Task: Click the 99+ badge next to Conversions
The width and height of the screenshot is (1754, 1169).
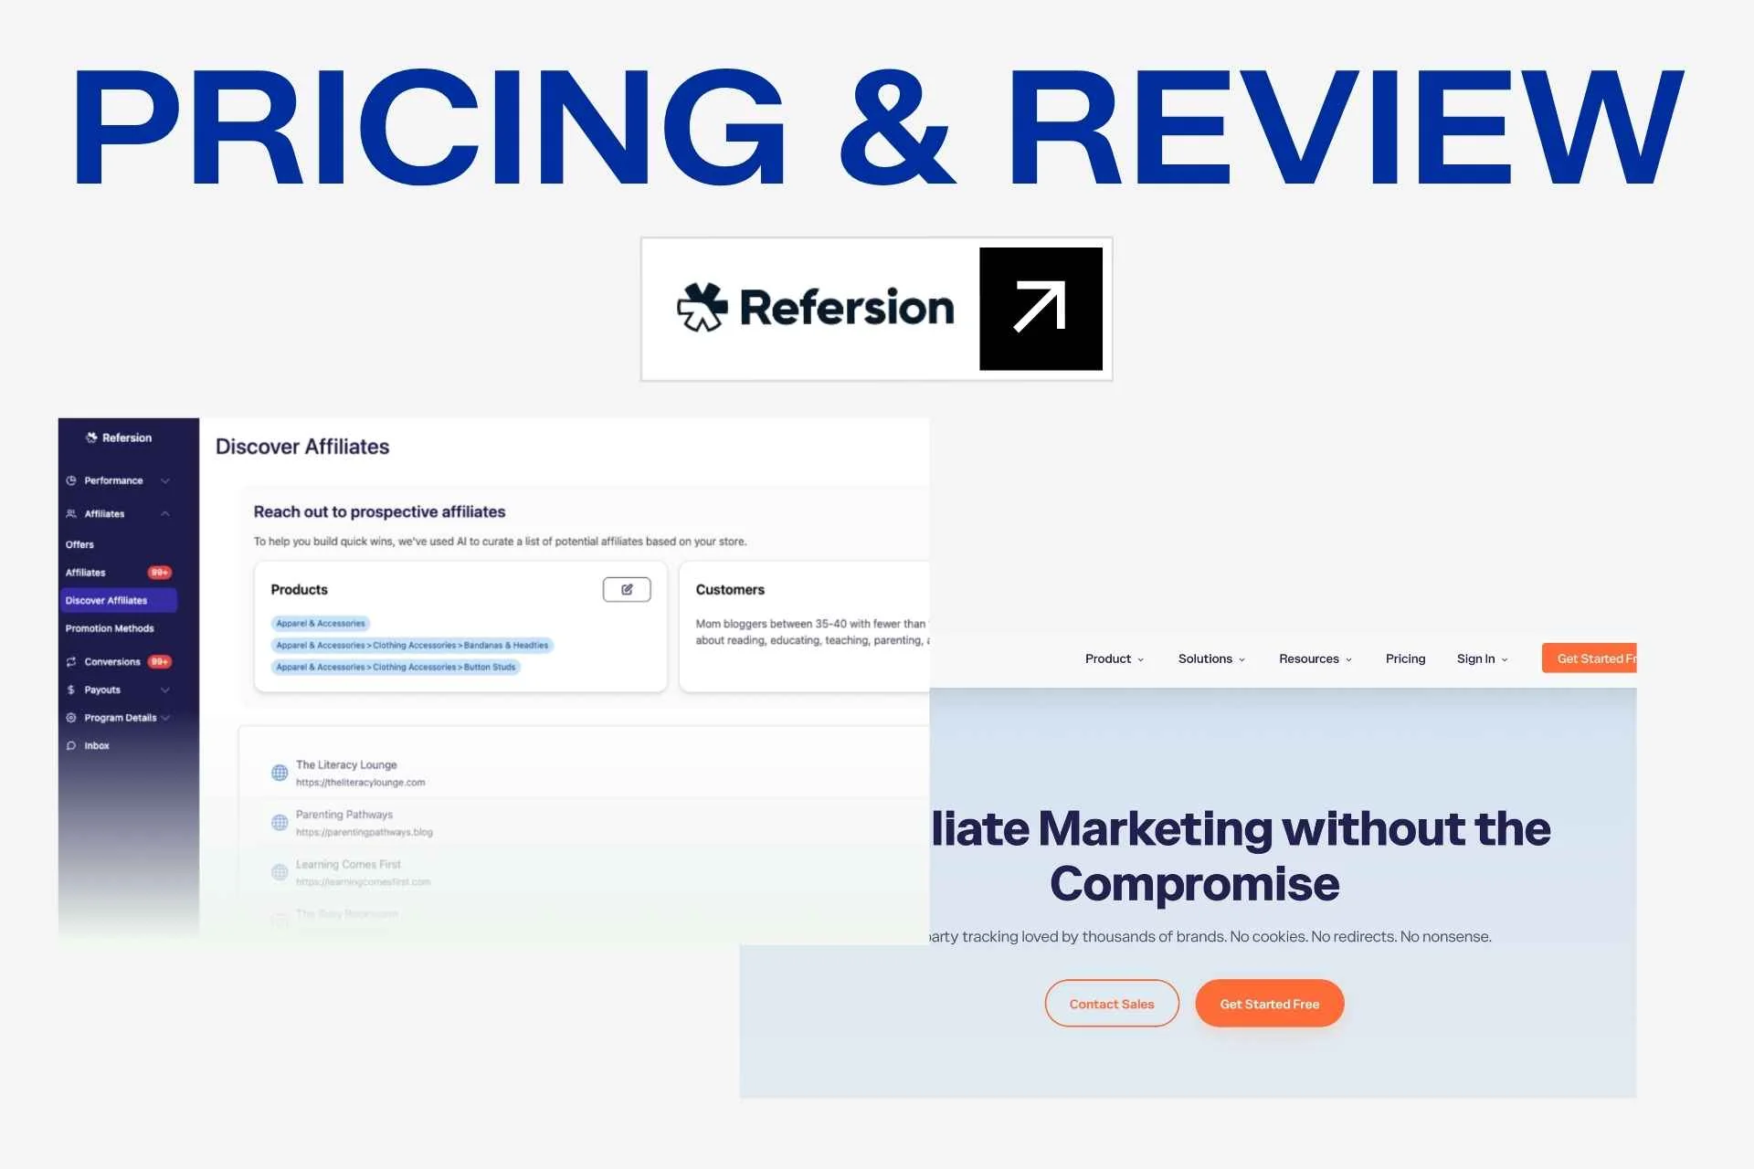Action: click(160, 662)
